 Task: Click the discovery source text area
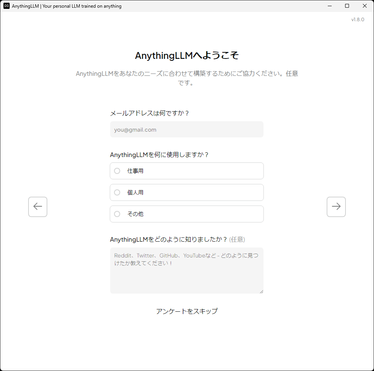click(186, 271)
